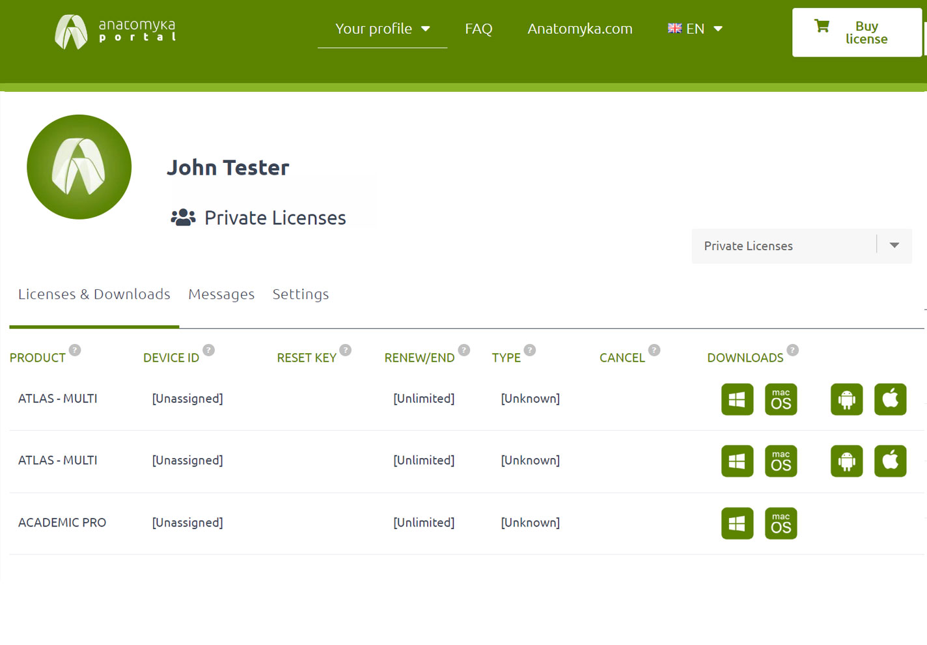Download iOS version for first ATLAS - MULTI
Image resolution: width=927 pixels, height=645 pixels.
(891, 399)
